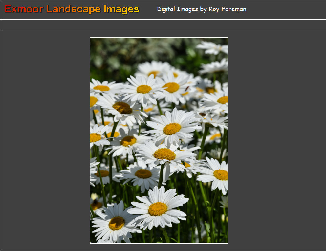Click the large bottom-center daisy's yellow center

[158, 208]
